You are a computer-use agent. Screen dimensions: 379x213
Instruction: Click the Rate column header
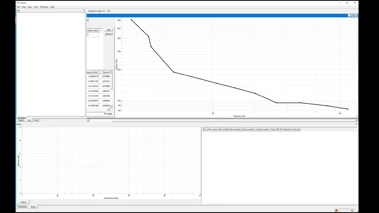(272, 129)
